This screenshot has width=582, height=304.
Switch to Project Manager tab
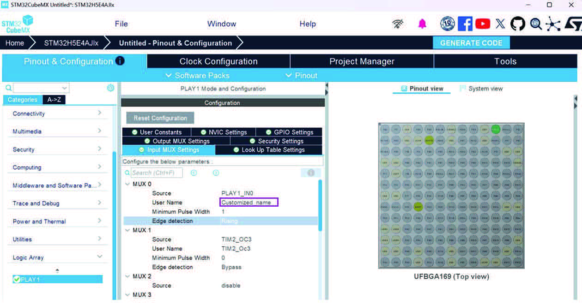[x=362, y=61]
